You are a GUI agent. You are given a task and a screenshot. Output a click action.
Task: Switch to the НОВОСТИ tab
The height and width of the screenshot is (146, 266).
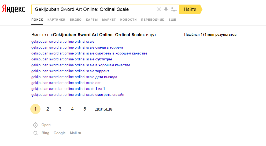pyautogui.click(x=128, y=20)
